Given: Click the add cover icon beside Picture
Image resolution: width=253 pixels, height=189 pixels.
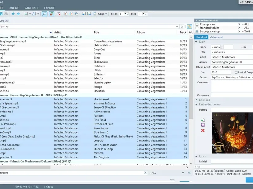Looking at the screenshot, I should point(203,120).
